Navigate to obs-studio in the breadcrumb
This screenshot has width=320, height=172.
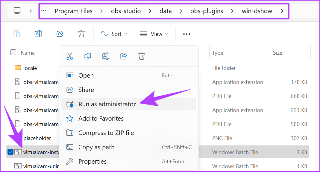(126, 11)
